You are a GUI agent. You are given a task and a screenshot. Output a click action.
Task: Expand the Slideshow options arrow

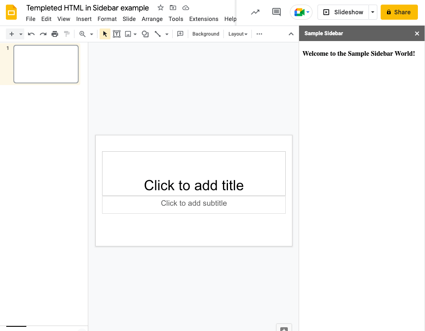pos(373,12)
